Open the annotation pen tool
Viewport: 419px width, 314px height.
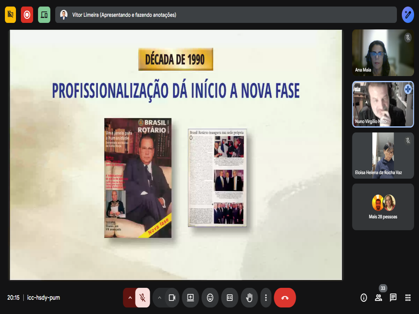[x=408, y=15]
